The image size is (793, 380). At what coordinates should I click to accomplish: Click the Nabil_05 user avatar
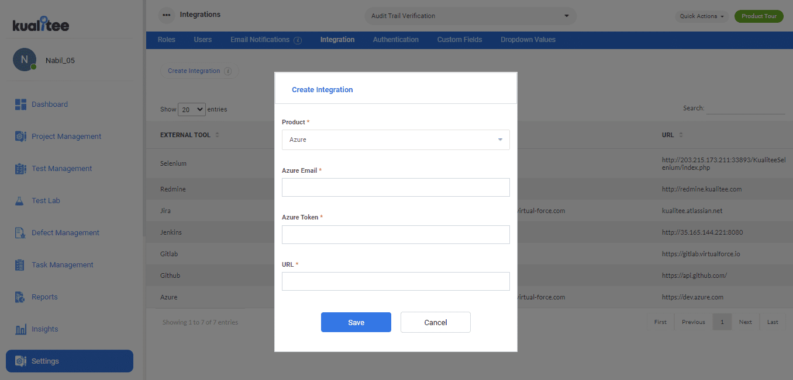pos(25,60)
